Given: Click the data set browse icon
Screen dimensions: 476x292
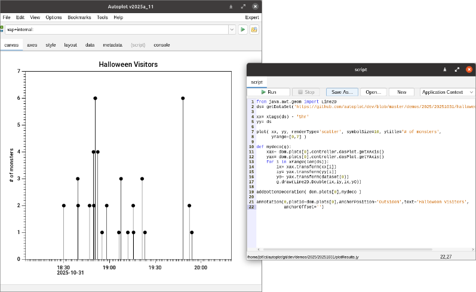Looking at the screenshot, I should pyautogui.click(x=254, y=29).
